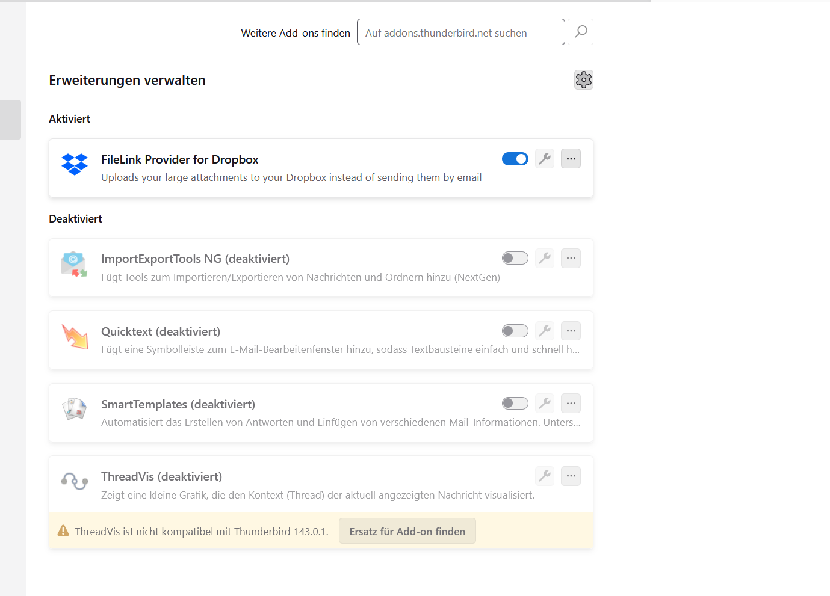Expand more options for FileLink Provider
The image size is (830, 596).
point(571,159)
